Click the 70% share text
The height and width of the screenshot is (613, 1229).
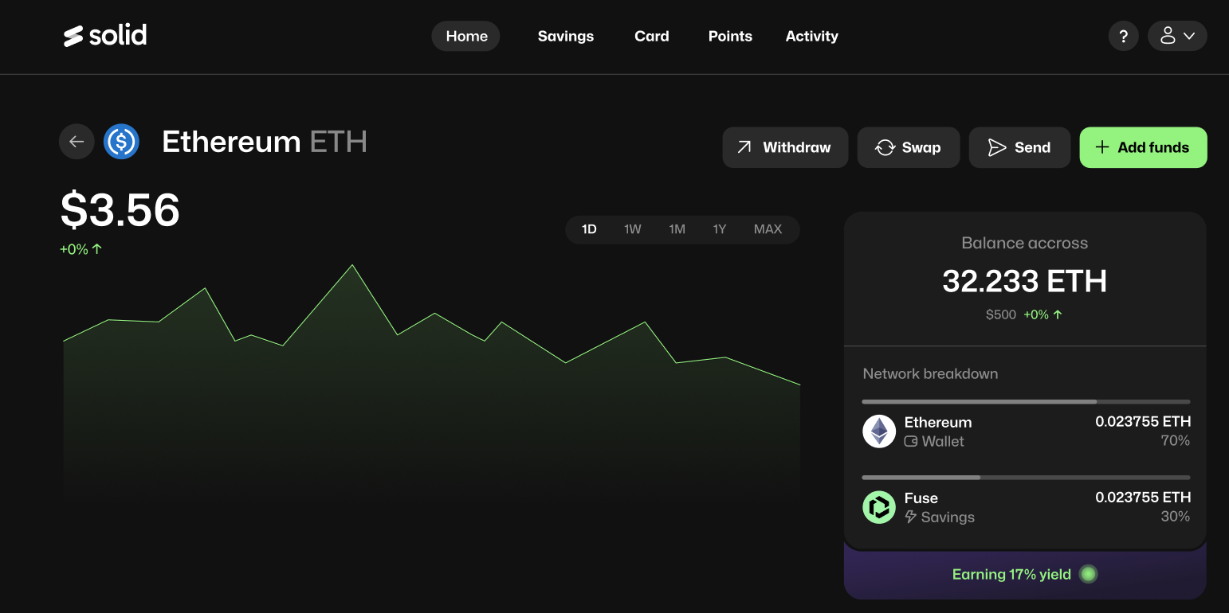point(1176,440)
